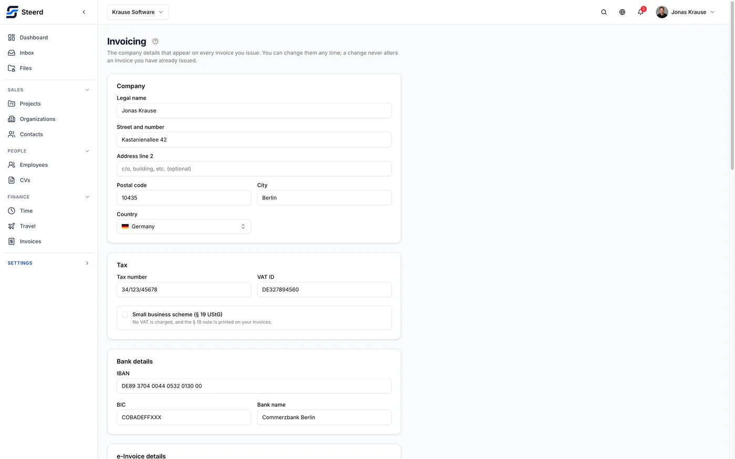The width and height of the screenshot is (735, 459).
Task: Click the Company section heading
Action: 131,86
